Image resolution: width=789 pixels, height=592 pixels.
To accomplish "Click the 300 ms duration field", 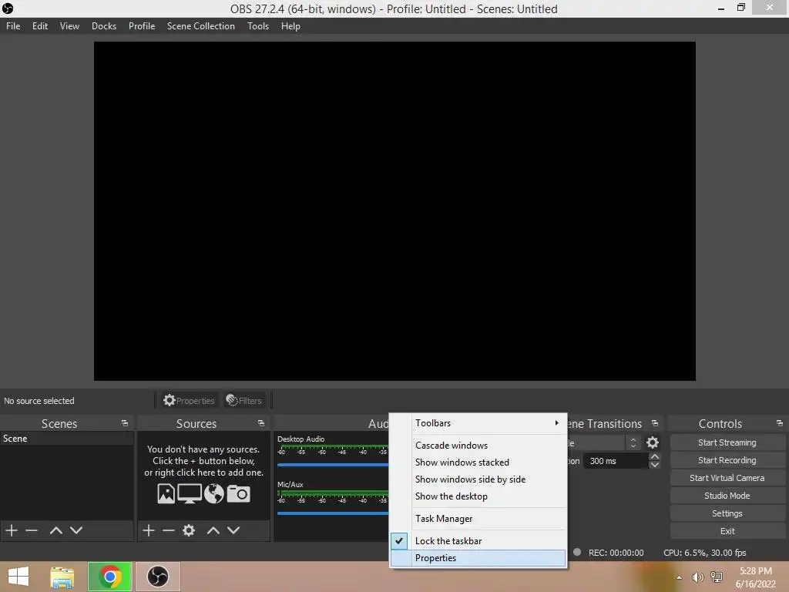I will [616, 461].
